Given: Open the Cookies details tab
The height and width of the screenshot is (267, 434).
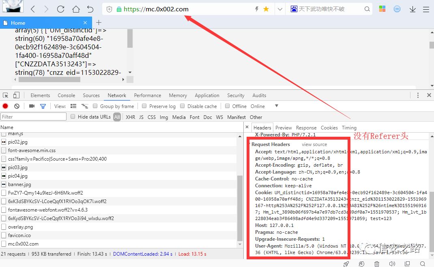Looking at the screenshot, I should click(329, 127).
